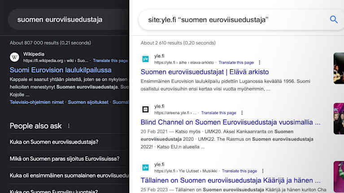Click thumbnail of Elävä arkisto result
The image size is (344, 193).
[x=339, y=69]
